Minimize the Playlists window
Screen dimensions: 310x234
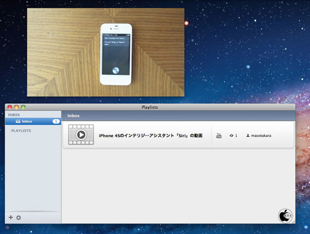tap(16, 107)
